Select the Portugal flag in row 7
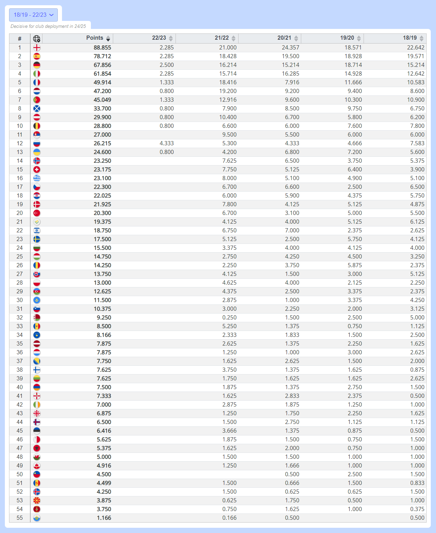The height and width of the screenshot is (533, 436). click(x=37, y=100)
